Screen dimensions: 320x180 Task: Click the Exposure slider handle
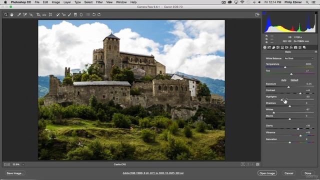point(288,87)
